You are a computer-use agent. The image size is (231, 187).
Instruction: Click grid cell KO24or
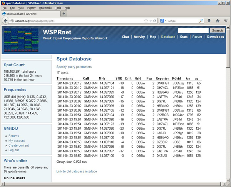click(178, 115)
